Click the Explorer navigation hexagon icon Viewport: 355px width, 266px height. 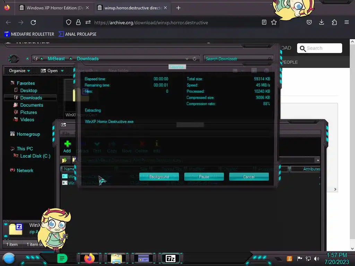tap(14, 59)
